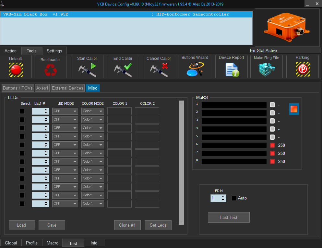322x248 pixels.
Task: Click the orange square MaRS icon
Action: tap(294, 109)
